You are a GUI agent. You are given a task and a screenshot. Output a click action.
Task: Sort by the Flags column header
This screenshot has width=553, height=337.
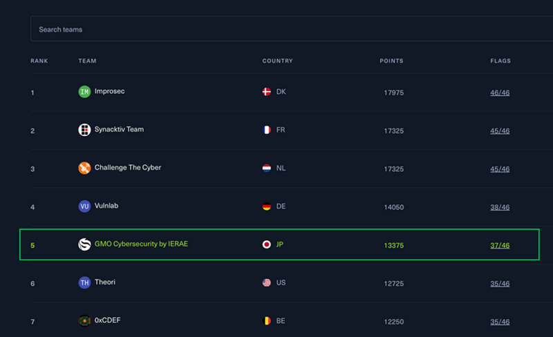tap(500, 61)
